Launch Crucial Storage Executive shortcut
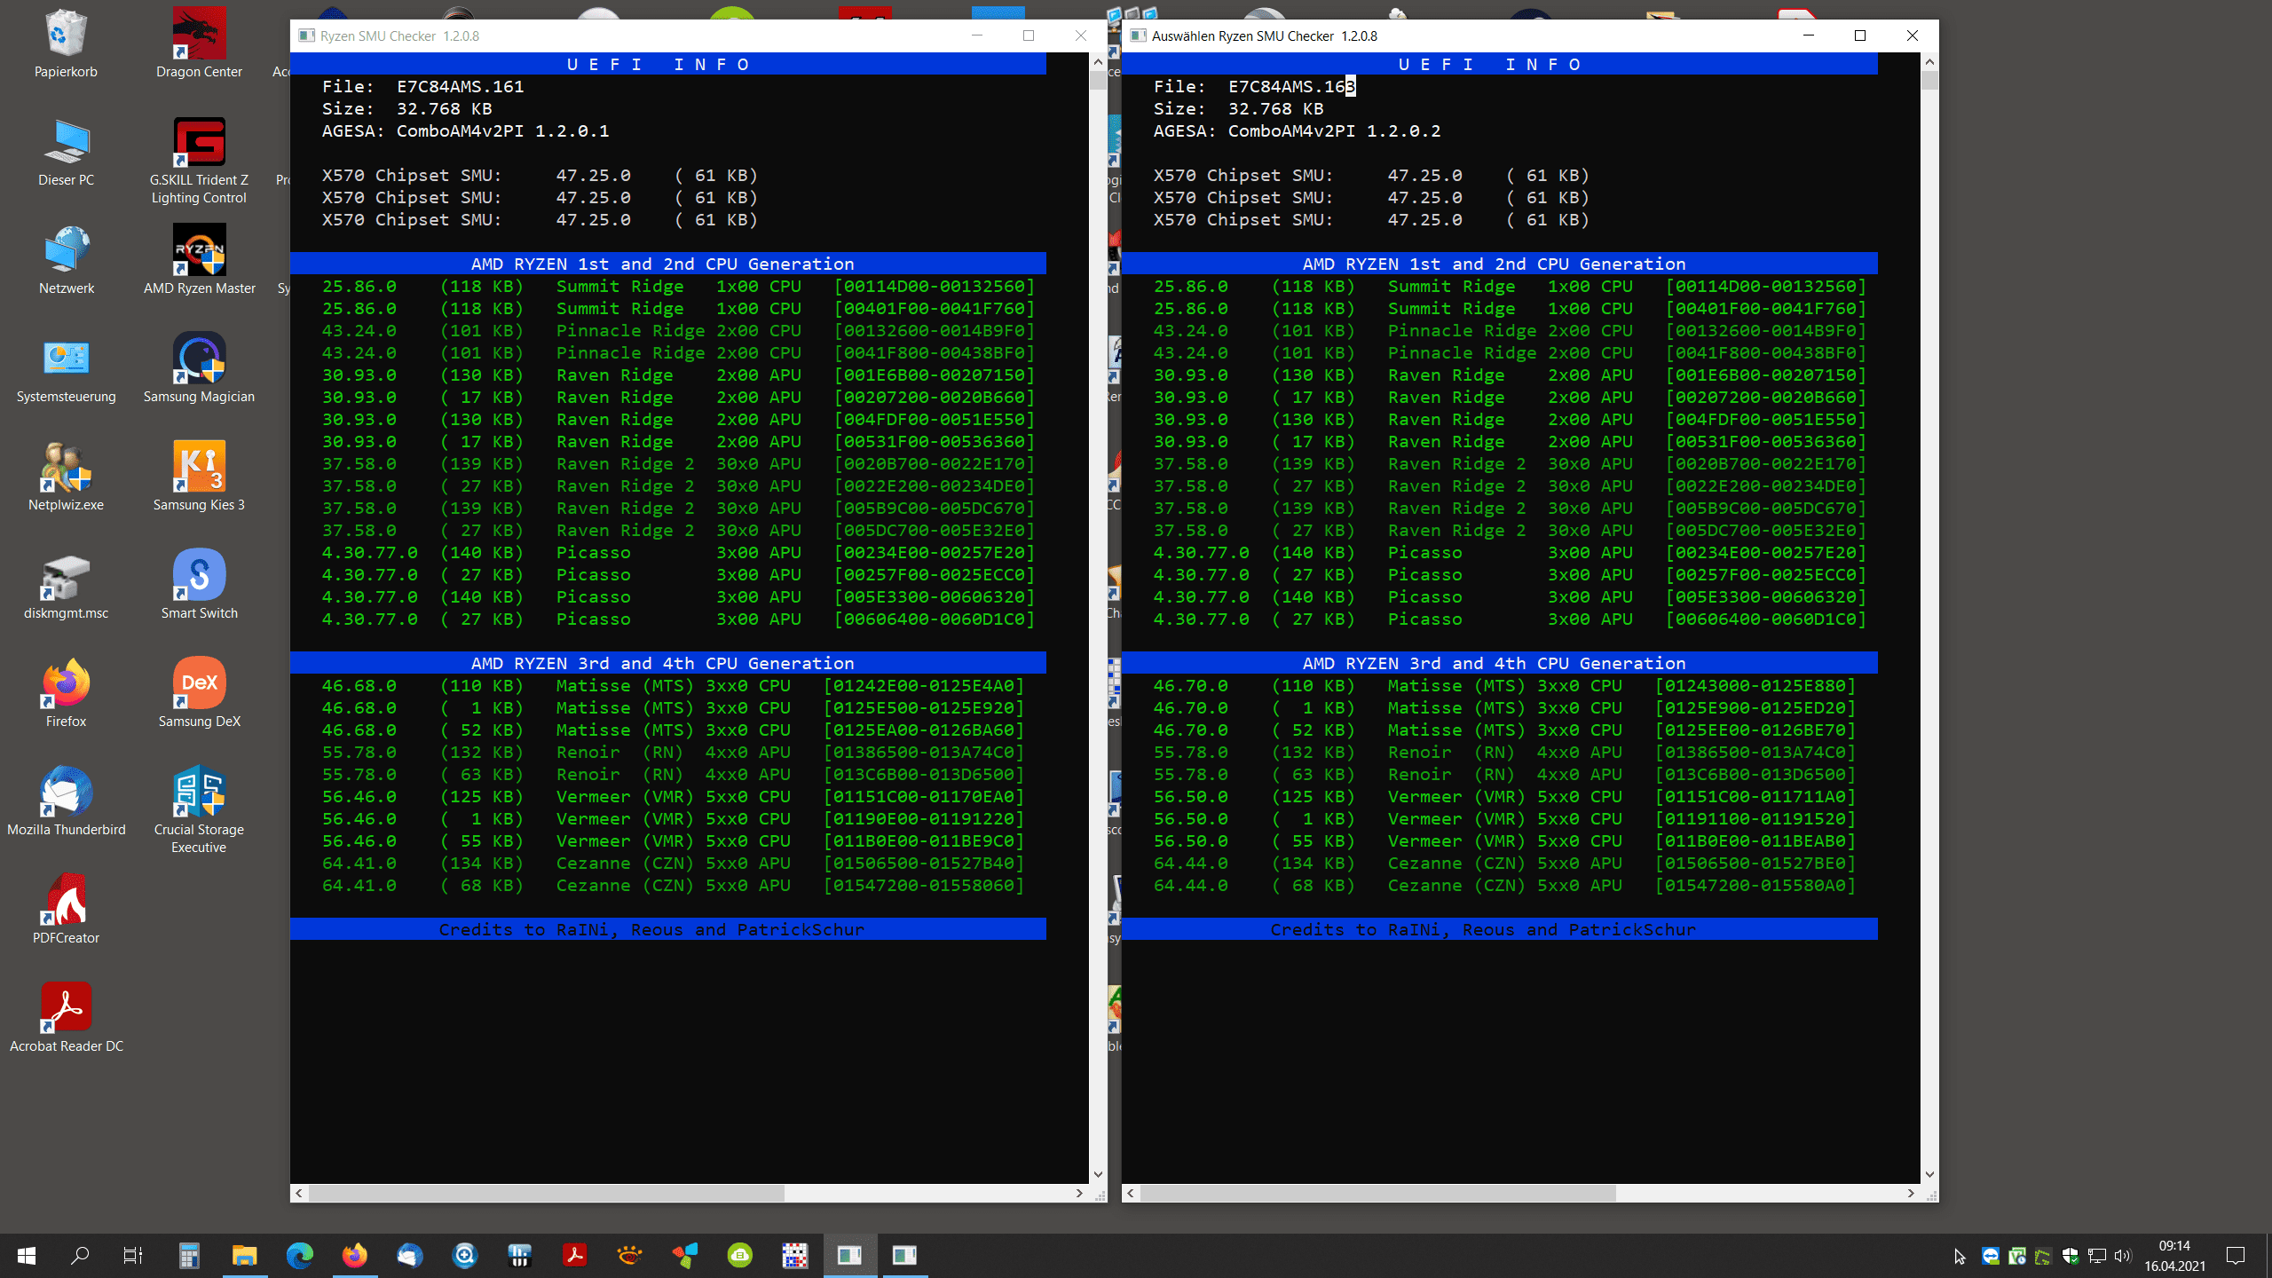 tap(199, 811)
